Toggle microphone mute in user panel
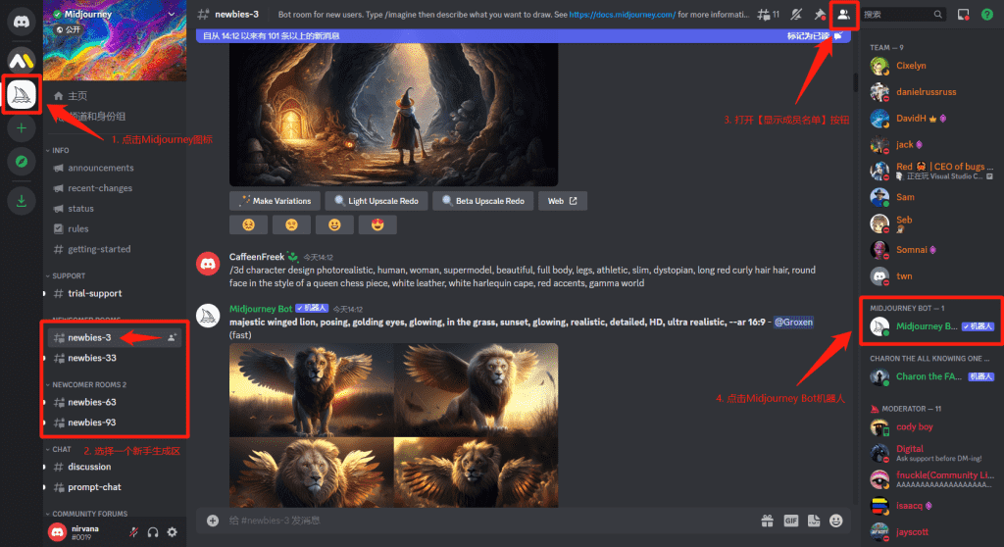Screen dimensions: 1004x547 tap(133, 532)
